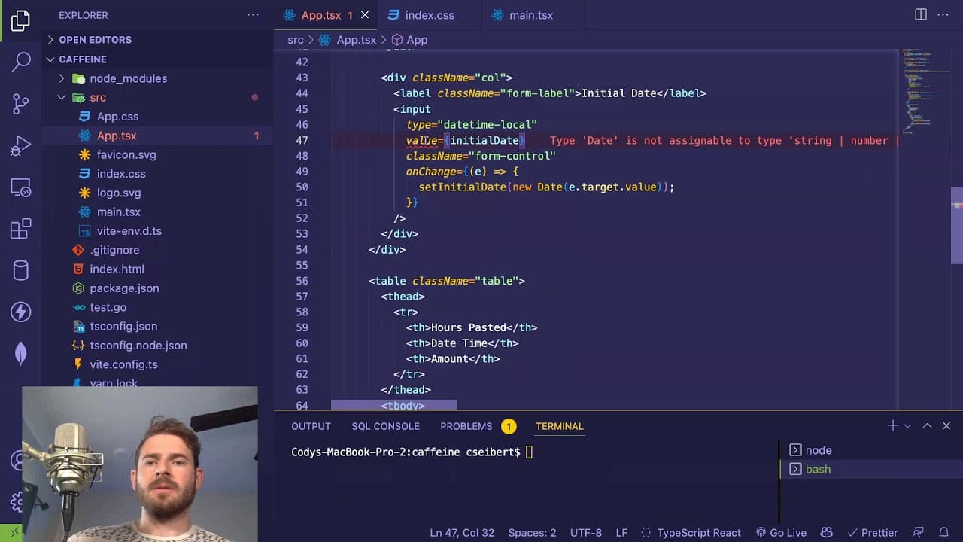Open the Extensions view

[21, 228]
